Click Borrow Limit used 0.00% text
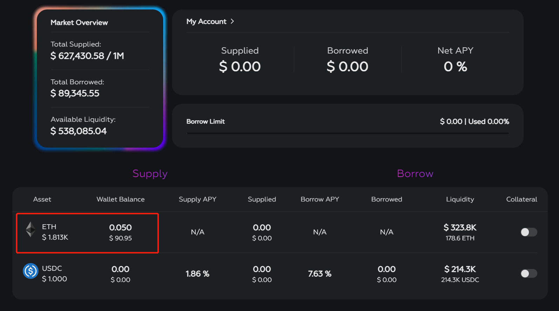The image size is (559, 311). coord(489,121)
